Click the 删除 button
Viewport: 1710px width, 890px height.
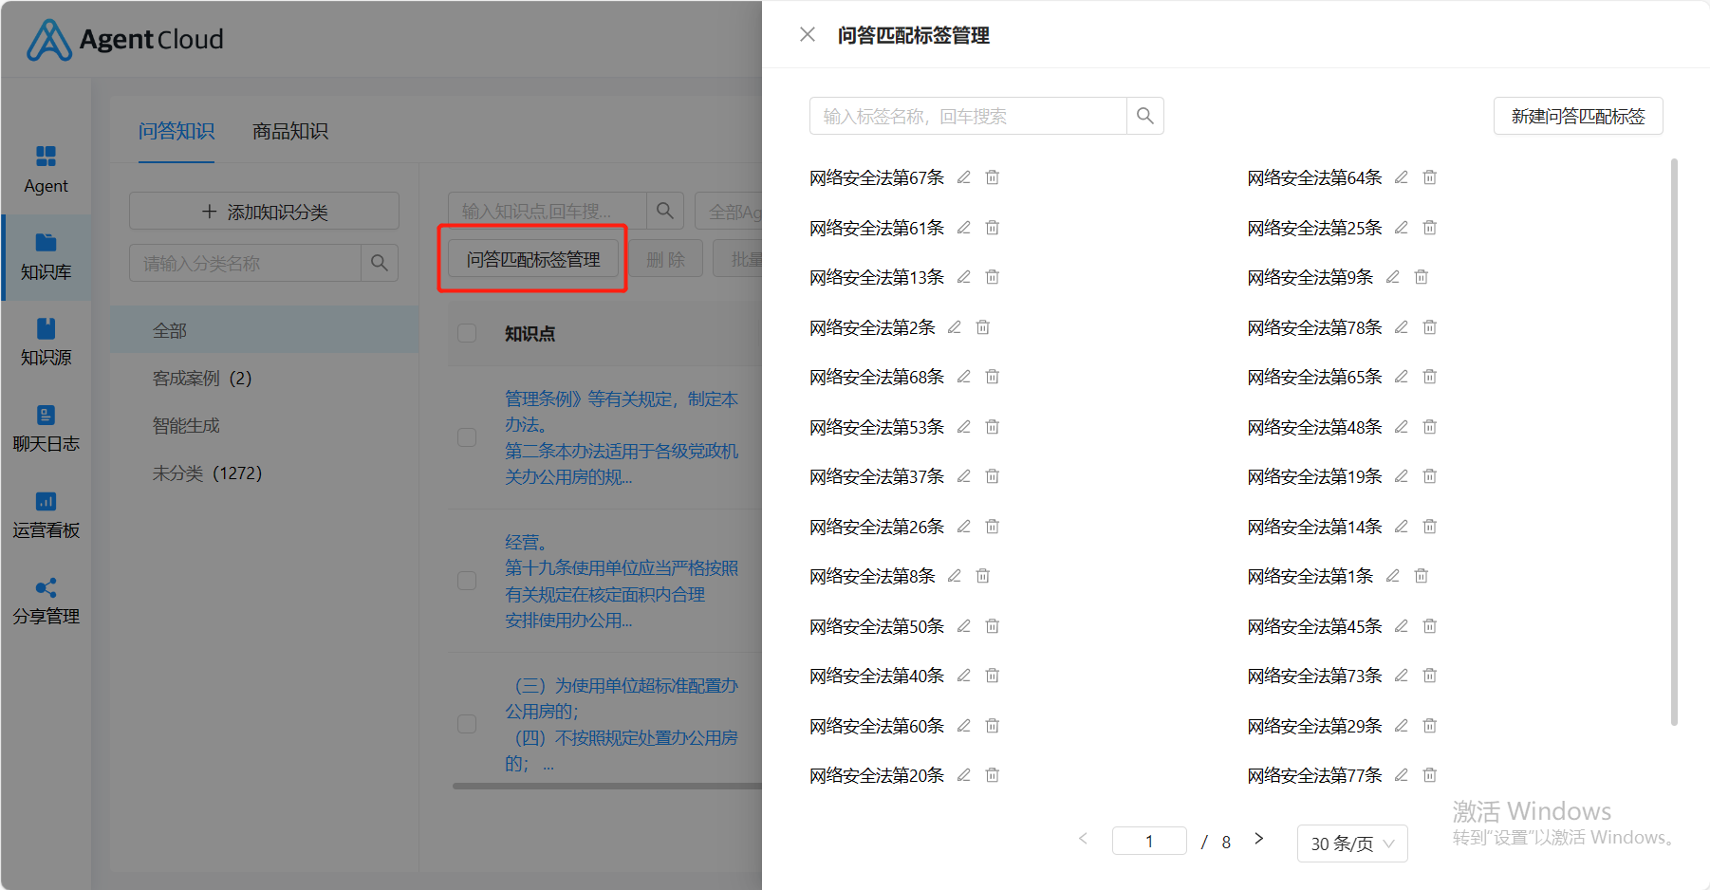pos(666,259)
